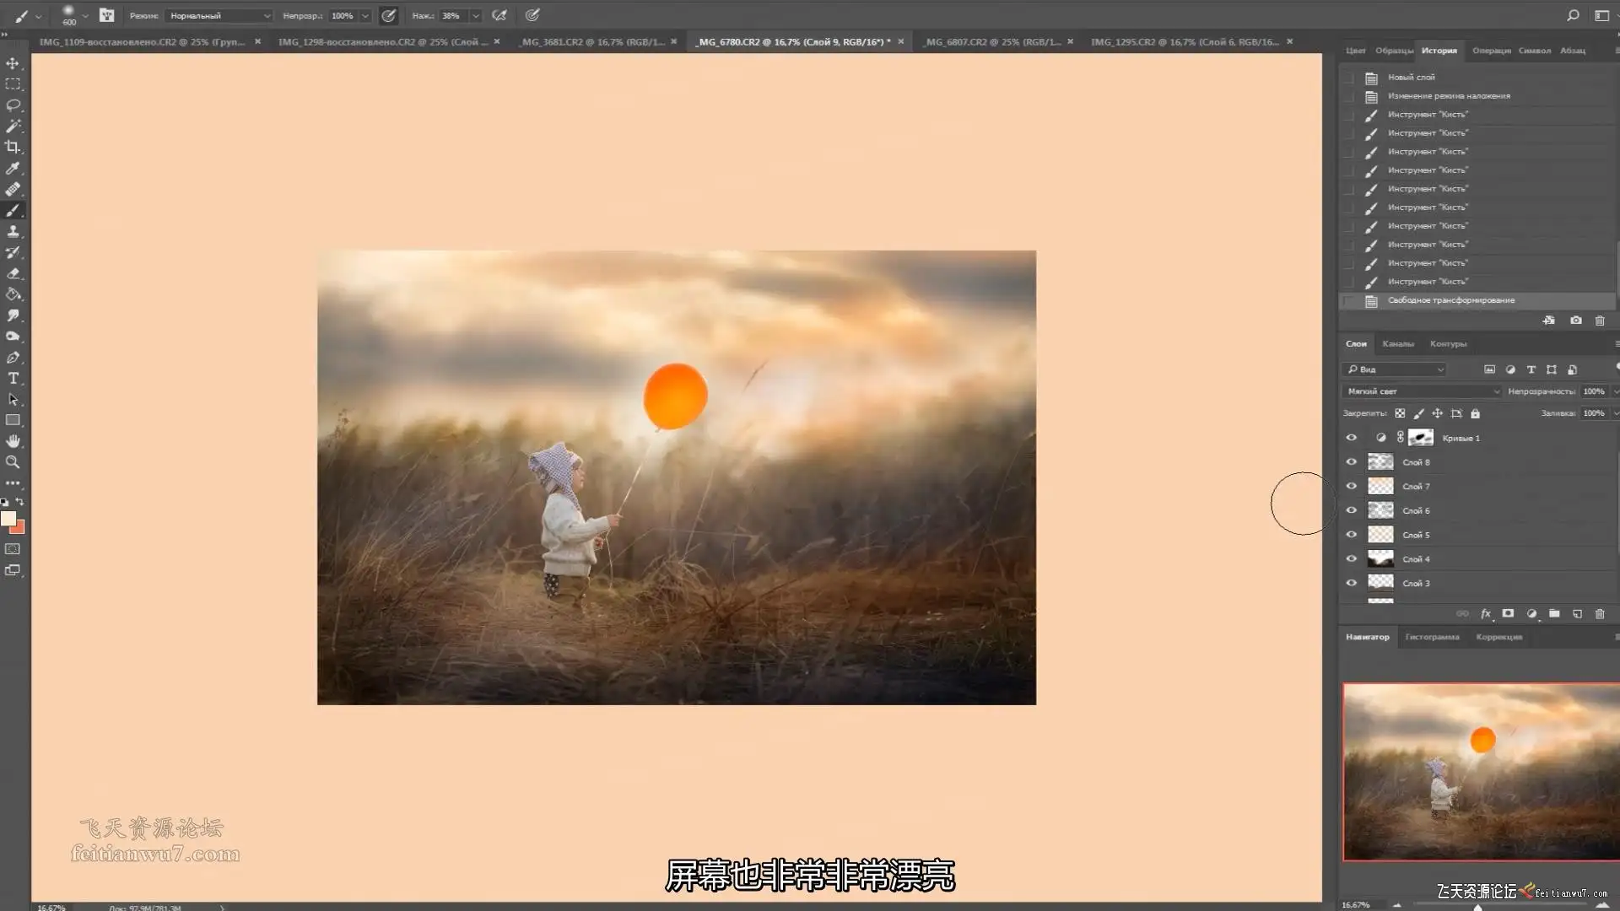Expand the layer opacity 100% dropdown
Image resolution: width=1620 pixels, height=911 pixels.
(x=1615, y=391)
